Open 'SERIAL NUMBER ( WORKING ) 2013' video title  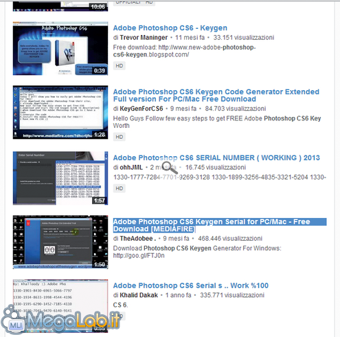(216, 157)
